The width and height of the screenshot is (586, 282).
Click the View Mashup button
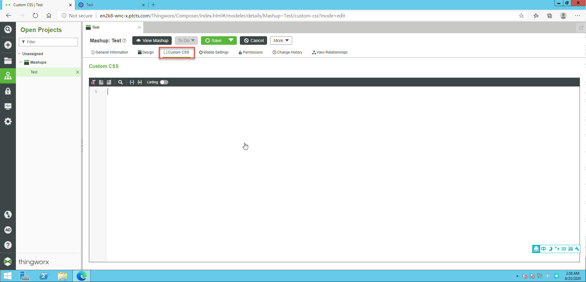click(152, 40)
